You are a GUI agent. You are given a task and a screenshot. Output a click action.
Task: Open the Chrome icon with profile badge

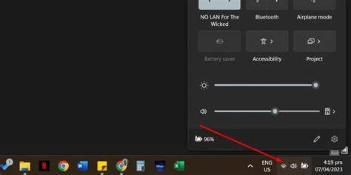pyautogui.click(x=121, y=166)
